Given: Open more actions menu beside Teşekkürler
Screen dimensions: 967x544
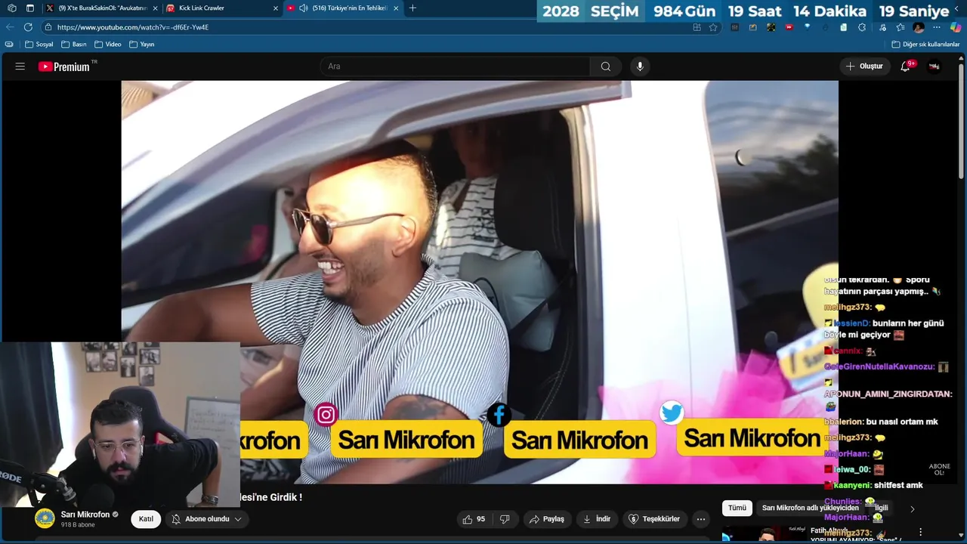Looking at the screenshot, I should [701, 519].
